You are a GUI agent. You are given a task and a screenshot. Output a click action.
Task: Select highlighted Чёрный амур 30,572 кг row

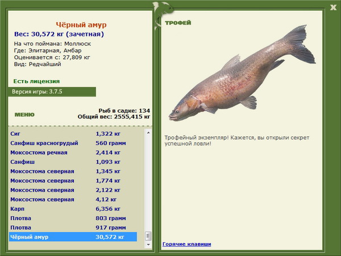pyautogui.click(x=73, y=237)
